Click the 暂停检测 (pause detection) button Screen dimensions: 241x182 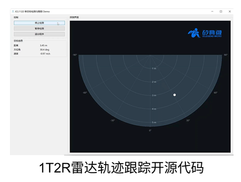click(x=39, y=28)
